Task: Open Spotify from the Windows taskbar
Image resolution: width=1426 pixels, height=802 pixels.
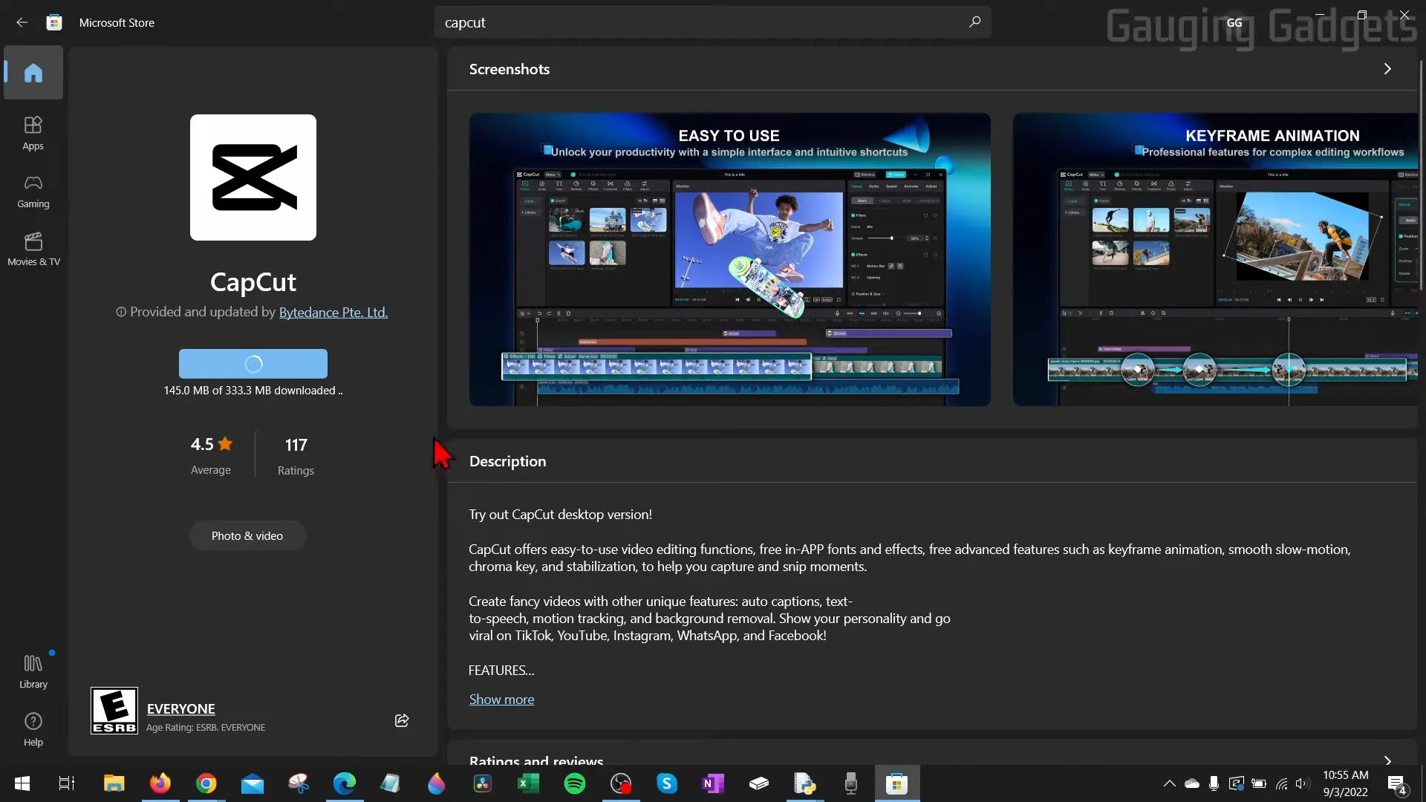Action: click(x=575, y=783)
